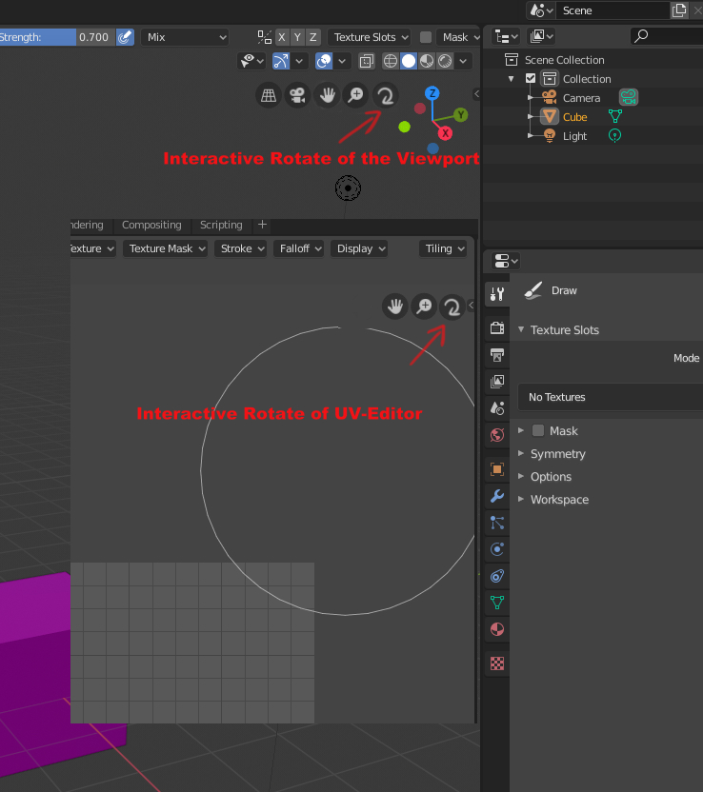703x792 pixels.
Task: Open the shading options dropdown arrow
Action: (x=463, y=61)
